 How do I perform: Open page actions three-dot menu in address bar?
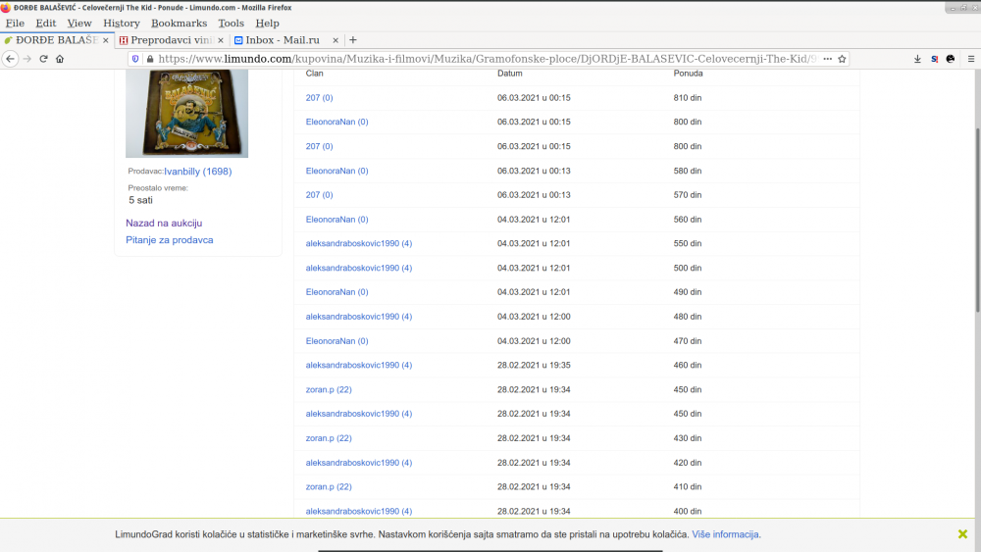click(x=827, y=59)
